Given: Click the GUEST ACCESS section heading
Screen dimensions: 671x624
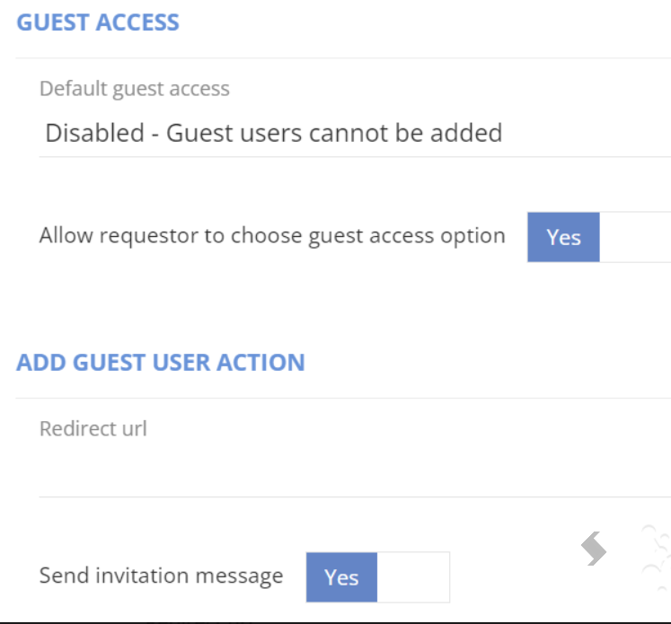Looking at the screenshot, I should [98, 22].
